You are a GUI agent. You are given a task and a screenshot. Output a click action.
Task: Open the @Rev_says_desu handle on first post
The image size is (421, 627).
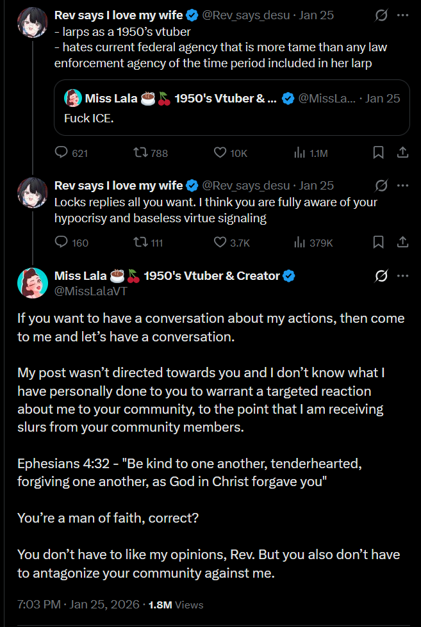[246, 15]
